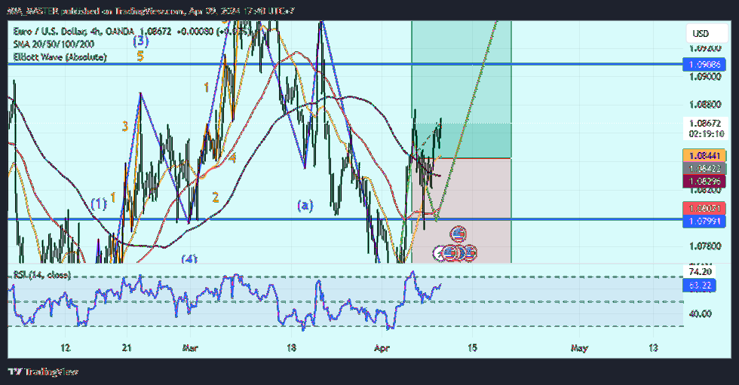Screen dimensions: 739x385
Task: Click the current price label 1.08672
Action: 704,124
